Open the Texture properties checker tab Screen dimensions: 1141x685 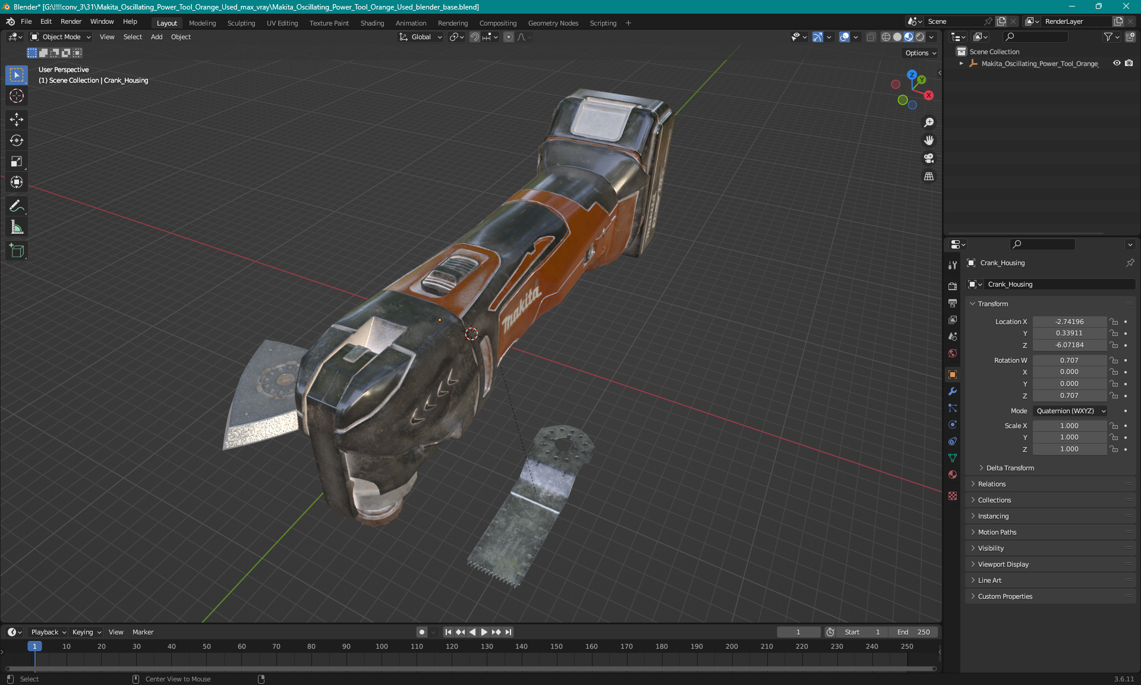point(953,496)
